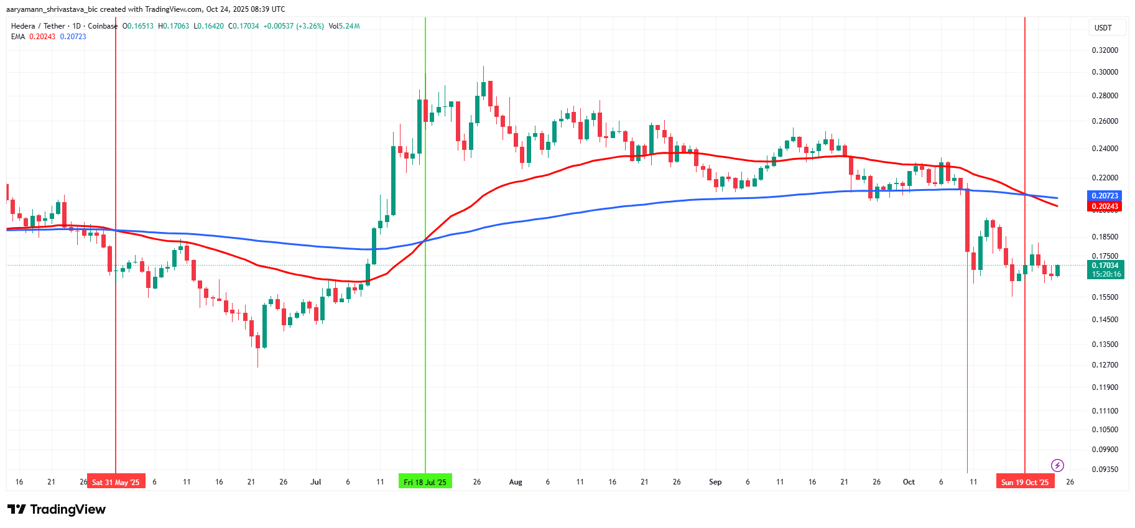Click the TradingView logo icon
Viewport: 1135px width, 528px height.
pyautogui.click(x=17, y=509)
